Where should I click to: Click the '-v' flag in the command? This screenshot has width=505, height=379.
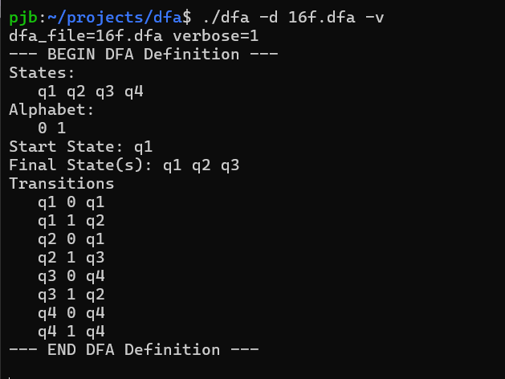pyautogui.click(x=375, y=18)
